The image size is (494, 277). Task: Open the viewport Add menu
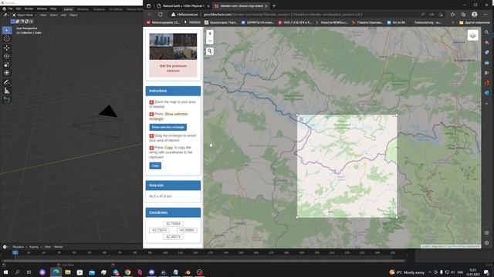point(63,15)
